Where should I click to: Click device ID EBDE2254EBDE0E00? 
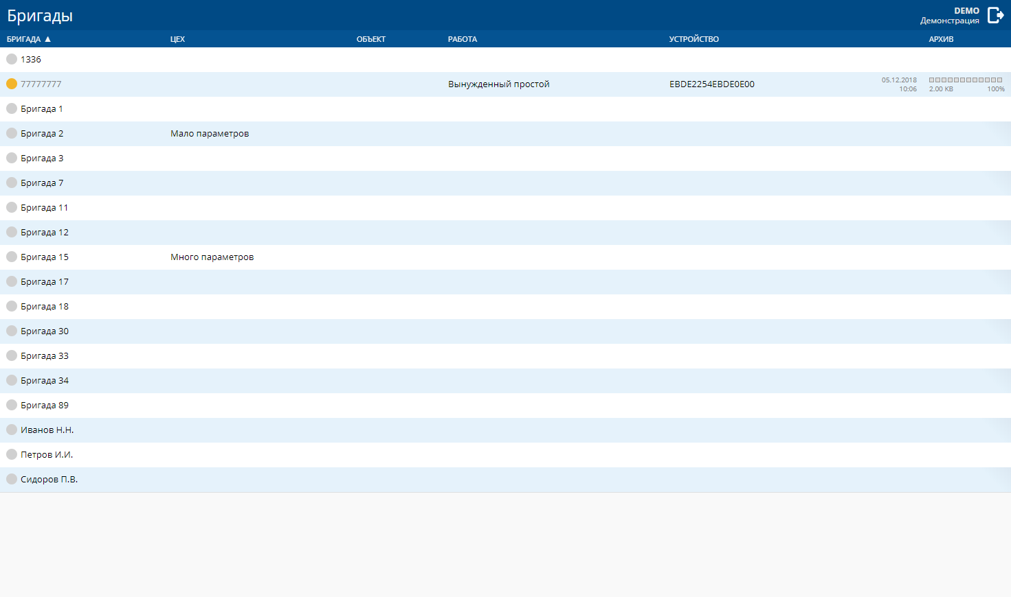pos(711,84)
